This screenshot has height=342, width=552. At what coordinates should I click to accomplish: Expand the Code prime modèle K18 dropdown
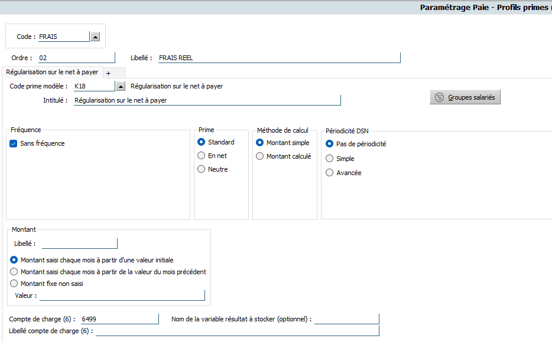coord(121,86)
